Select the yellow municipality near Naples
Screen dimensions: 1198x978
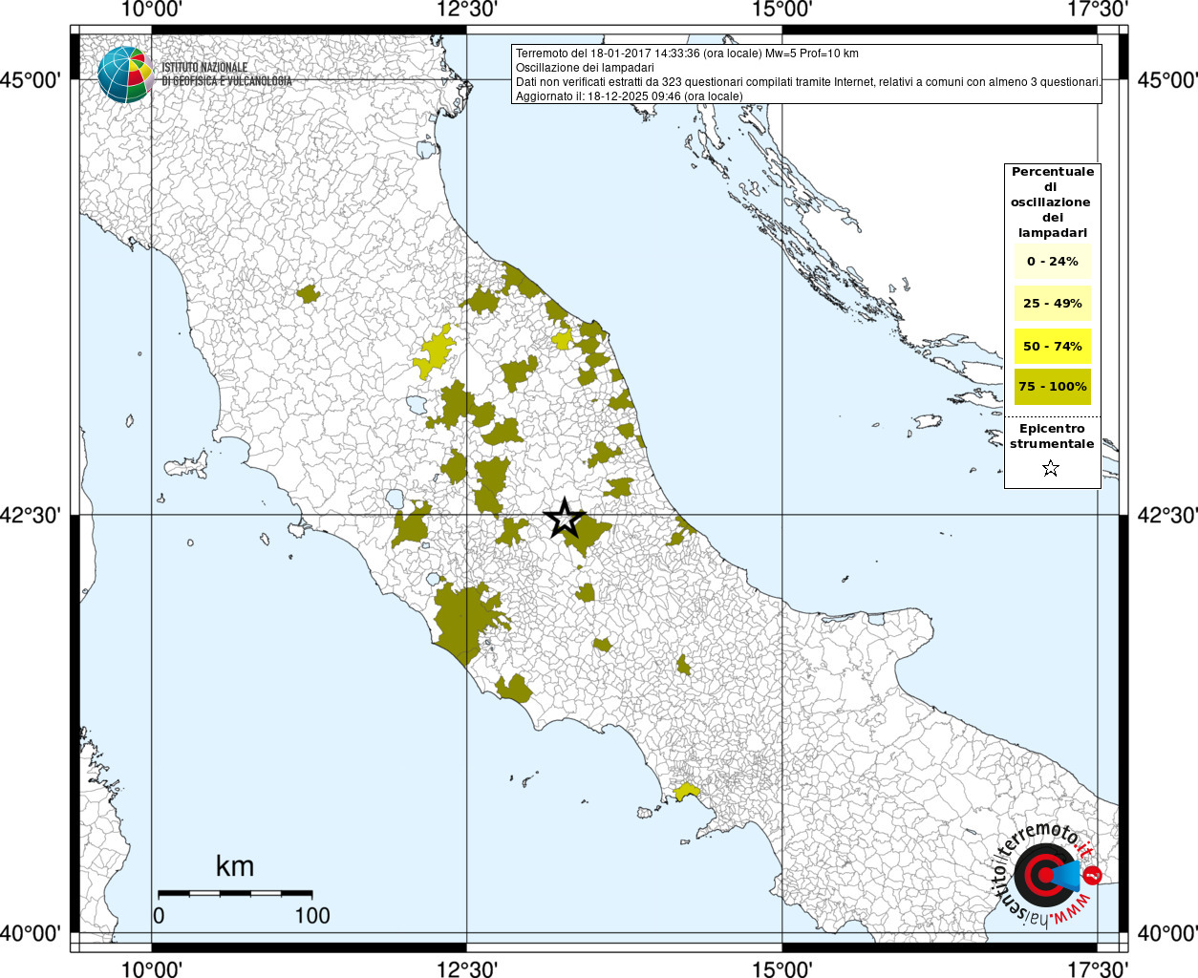click(687, 792)
